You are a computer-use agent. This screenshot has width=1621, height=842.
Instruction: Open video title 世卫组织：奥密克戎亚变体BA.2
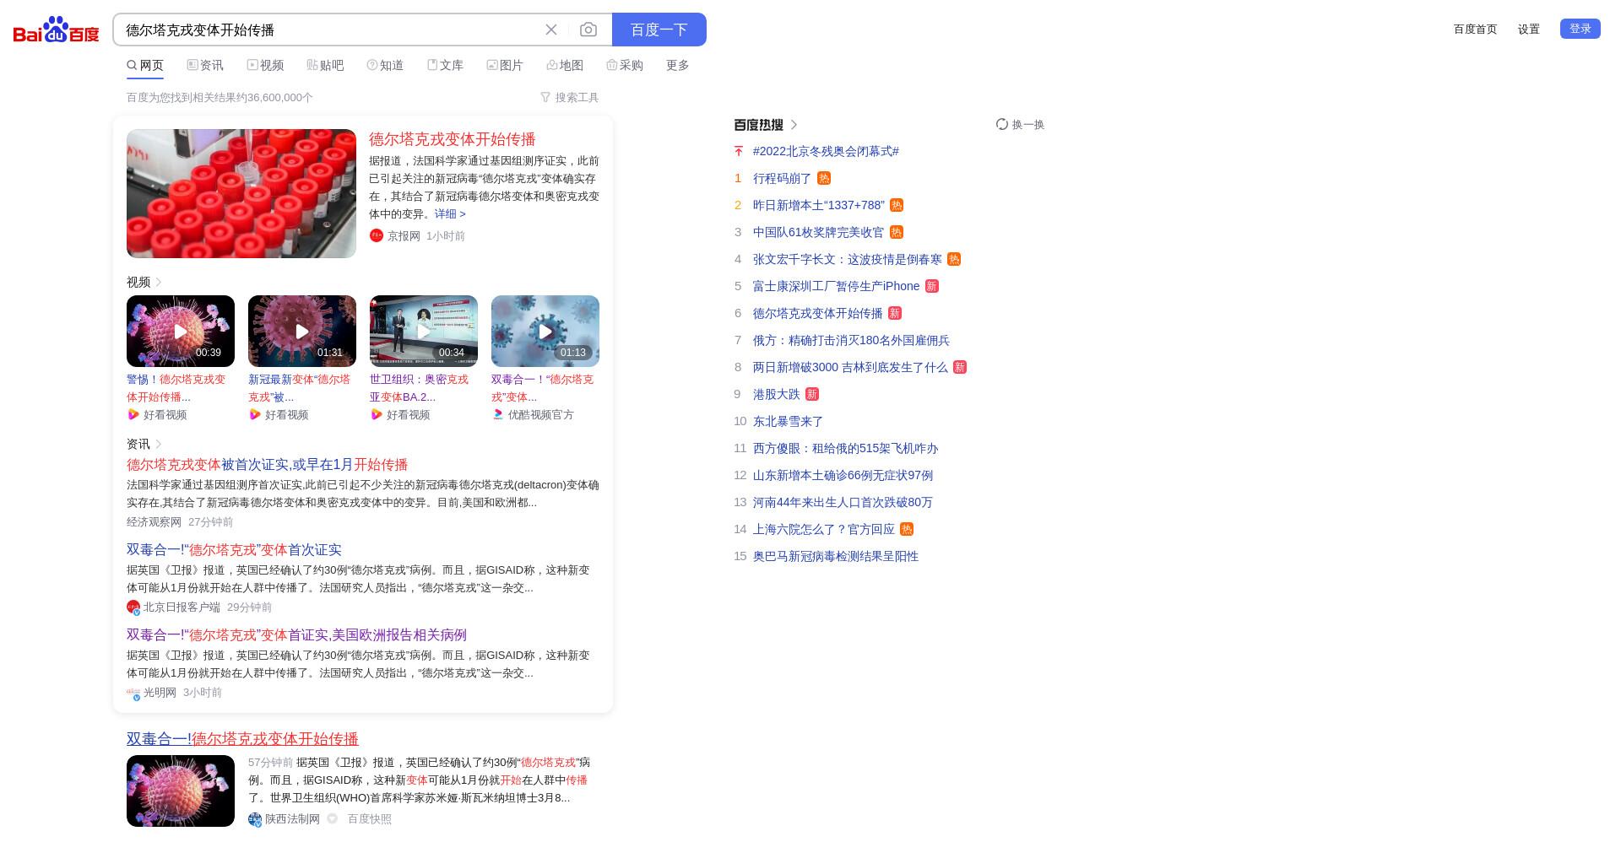(420, 388)
